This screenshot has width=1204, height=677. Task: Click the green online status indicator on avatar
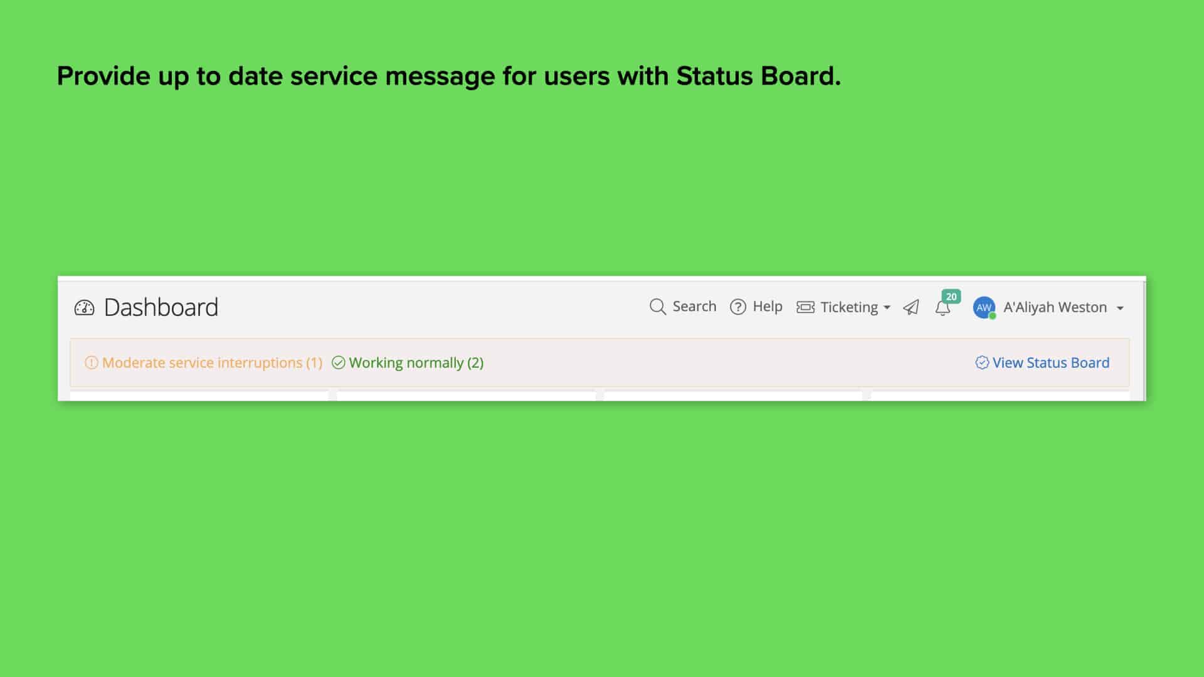[992, 315]
